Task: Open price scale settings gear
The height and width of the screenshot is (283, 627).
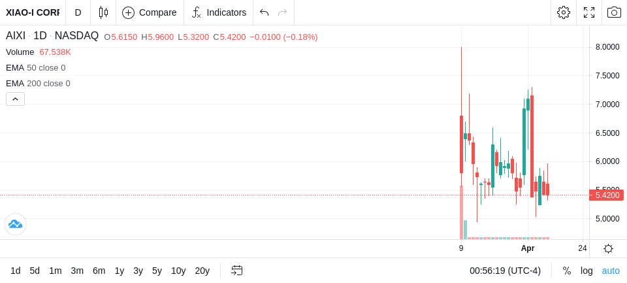Action: click(x=608, y=248)
